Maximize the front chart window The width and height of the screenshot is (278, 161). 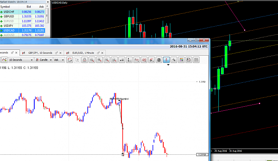[x=196, y=40]
